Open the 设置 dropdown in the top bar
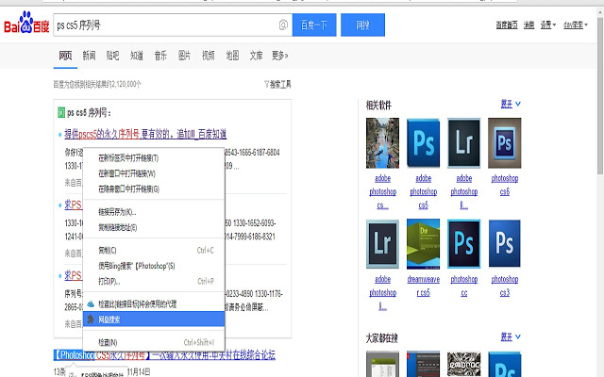The height and width of the screenshot is (377, 604). 547,25
